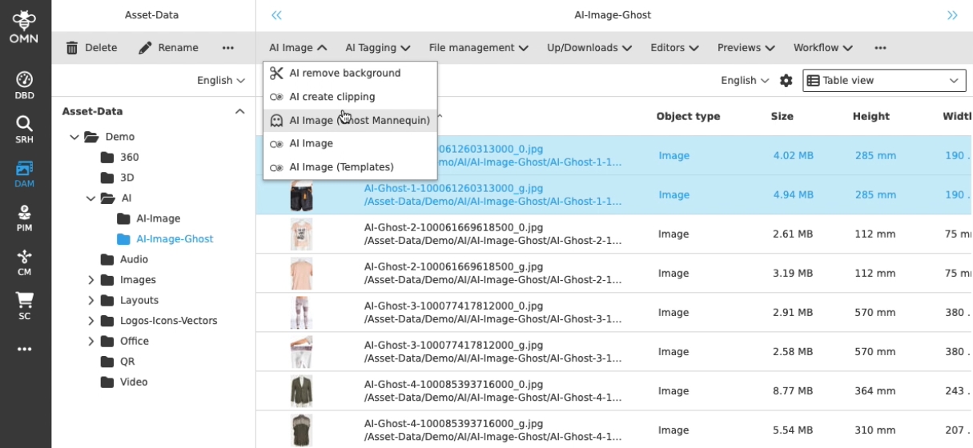The height and width of the screenshot is (448, 973).
Task: Select the Audio folder
Action: pyautogui.click(x=134, y=259)
